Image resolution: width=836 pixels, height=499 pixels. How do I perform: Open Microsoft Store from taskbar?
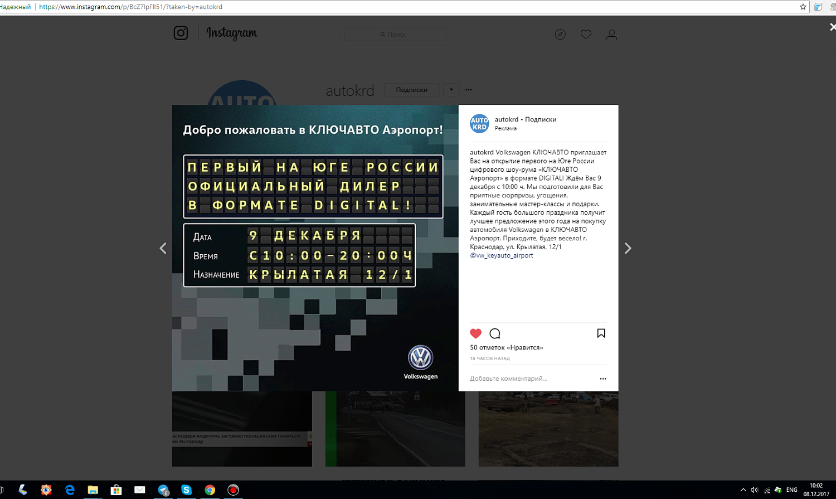point(116,490)
